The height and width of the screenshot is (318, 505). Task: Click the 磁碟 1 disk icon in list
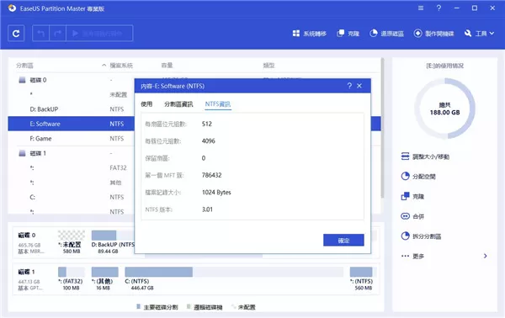[22, 153]
